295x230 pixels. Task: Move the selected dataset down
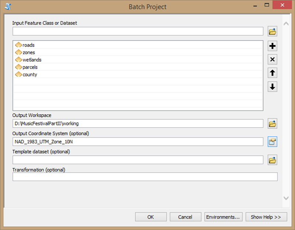[x=272, y=86]
